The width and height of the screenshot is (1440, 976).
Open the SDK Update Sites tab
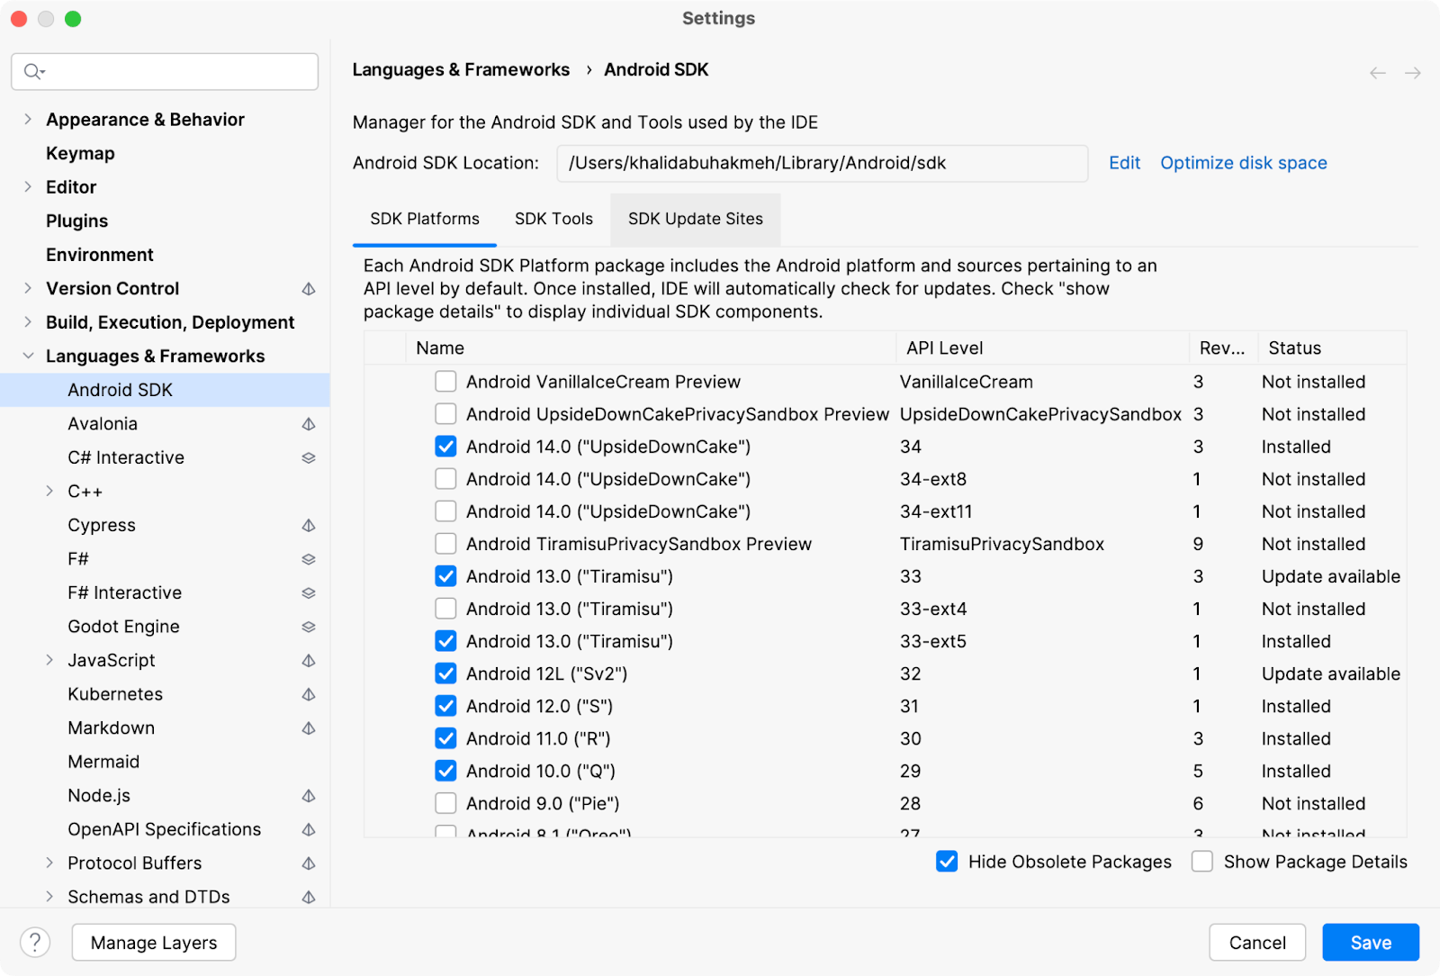coord(695,219)
